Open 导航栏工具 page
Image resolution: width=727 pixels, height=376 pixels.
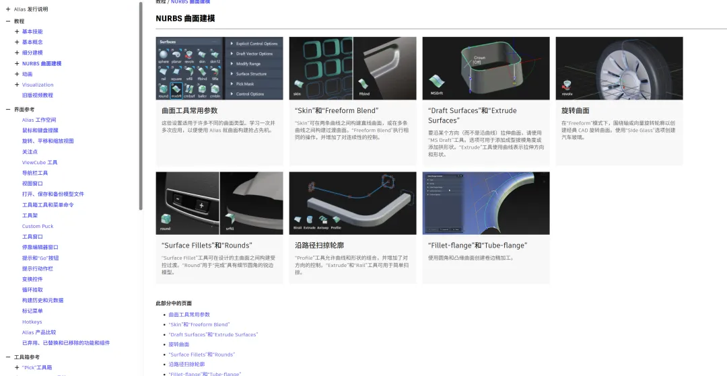tap(35, 173)
